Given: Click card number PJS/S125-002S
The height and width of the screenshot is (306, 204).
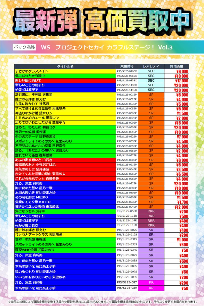Looking at the screenshot, I should pyautogui.click(x=127, y=230).
